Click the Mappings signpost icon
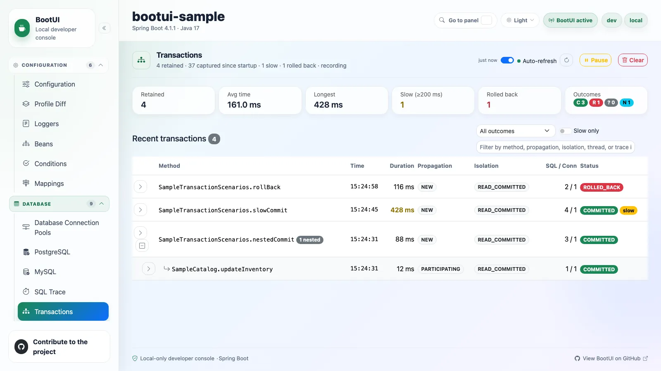The width and height of the screenshot is (661, 371). pos(26,183)
